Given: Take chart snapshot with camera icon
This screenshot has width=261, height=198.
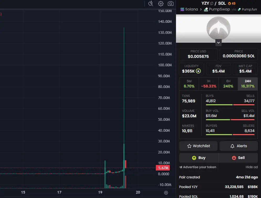Looking at the screenshot, I should [x=171, y=4].
